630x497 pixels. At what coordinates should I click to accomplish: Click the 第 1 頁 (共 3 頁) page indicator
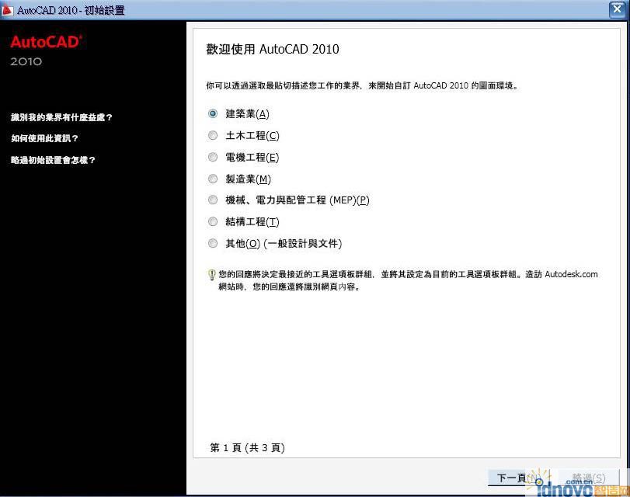click(x=248, y=448)
